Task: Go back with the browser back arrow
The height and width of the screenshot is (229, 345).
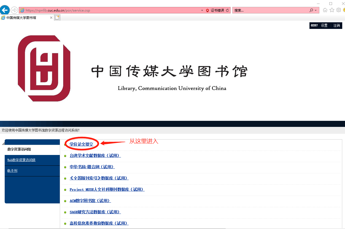Action: pyautogui.click(x=4, y=10)
